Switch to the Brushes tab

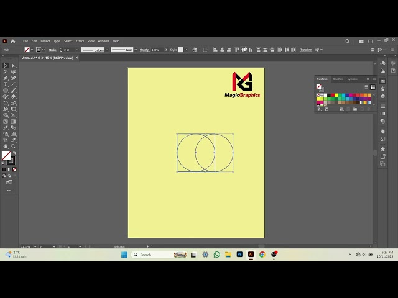(338, 79)
